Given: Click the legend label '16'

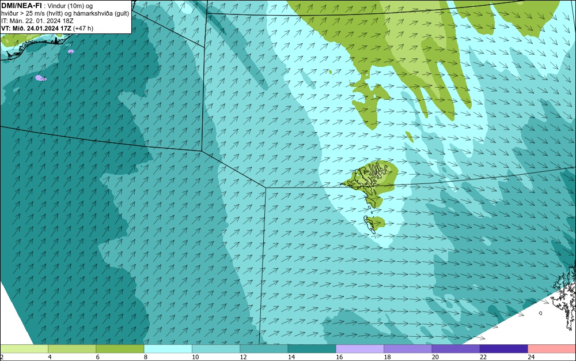Looking at the screenshot, I should click(x=339, y=357).
